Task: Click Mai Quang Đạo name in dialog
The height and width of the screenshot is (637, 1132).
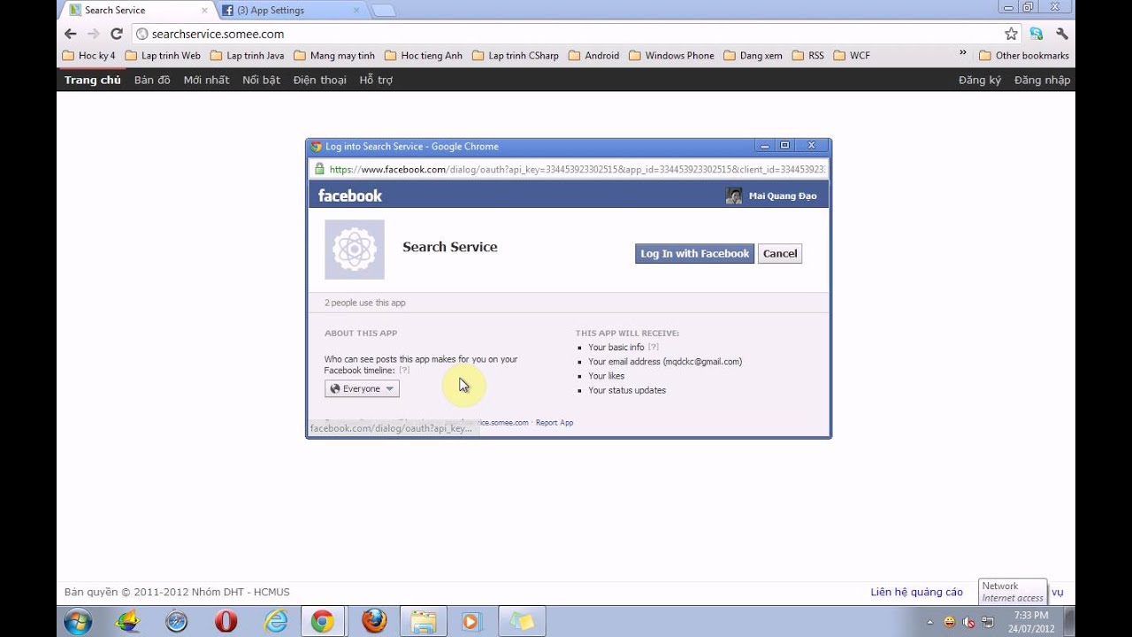Action: pyautogui.click(x=783, y=196)
